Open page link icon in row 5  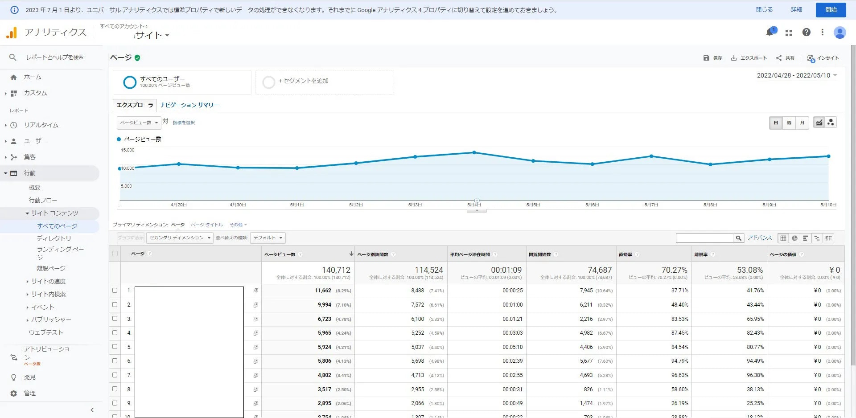[x=256, y=347]
